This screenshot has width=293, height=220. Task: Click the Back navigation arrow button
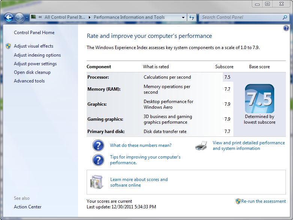click(9, 17)
